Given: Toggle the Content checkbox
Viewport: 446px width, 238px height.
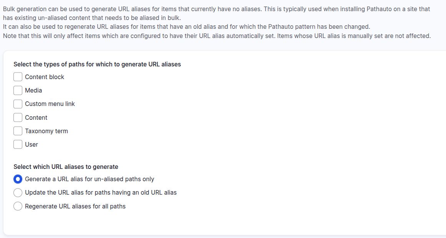Looking at the screenshot, I should tap(18, 117).
